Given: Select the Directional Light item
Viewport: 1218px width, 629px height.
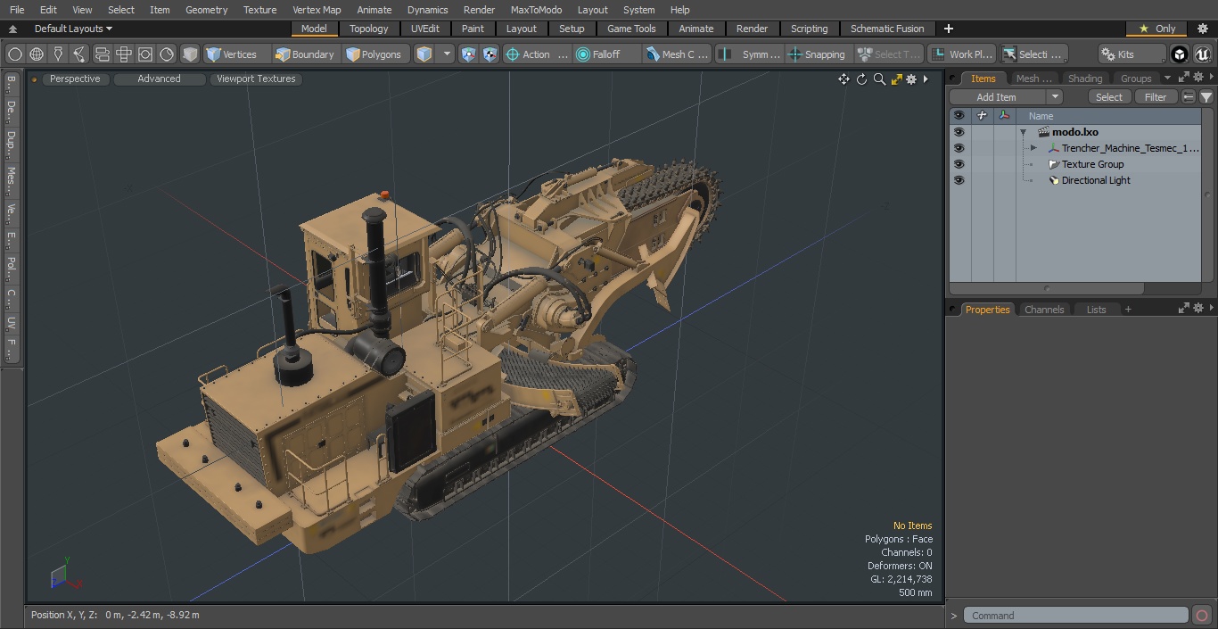Looking at the screenshot, I should [x=1096, y=180].
